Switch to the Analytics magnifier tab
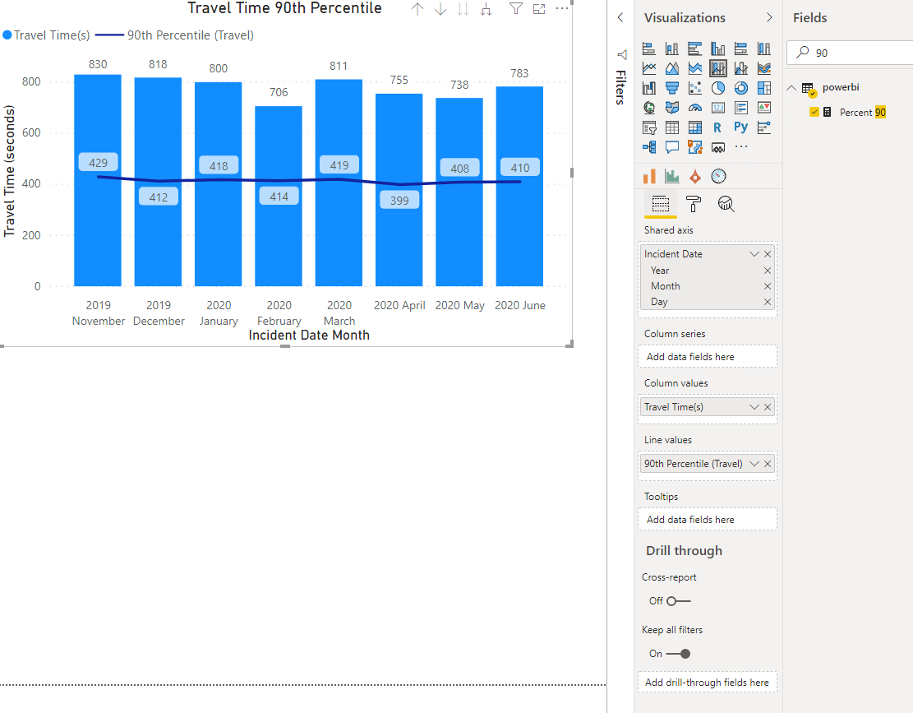Viewport: 913px width, 713px height. pos(726,204)
